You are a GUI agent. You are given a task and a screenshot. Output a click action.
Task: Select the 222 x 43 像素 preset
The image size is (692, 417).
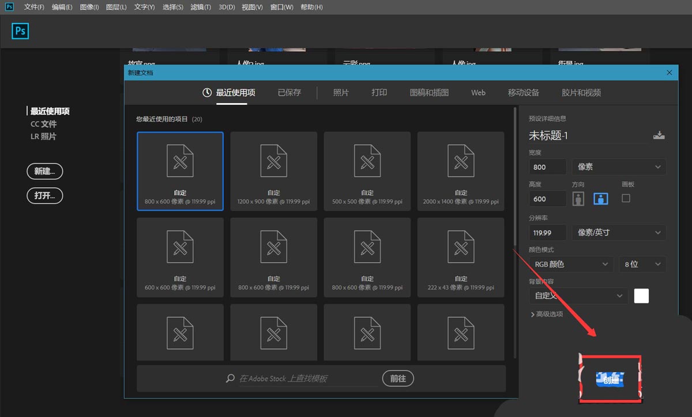(x=461, y=257)
